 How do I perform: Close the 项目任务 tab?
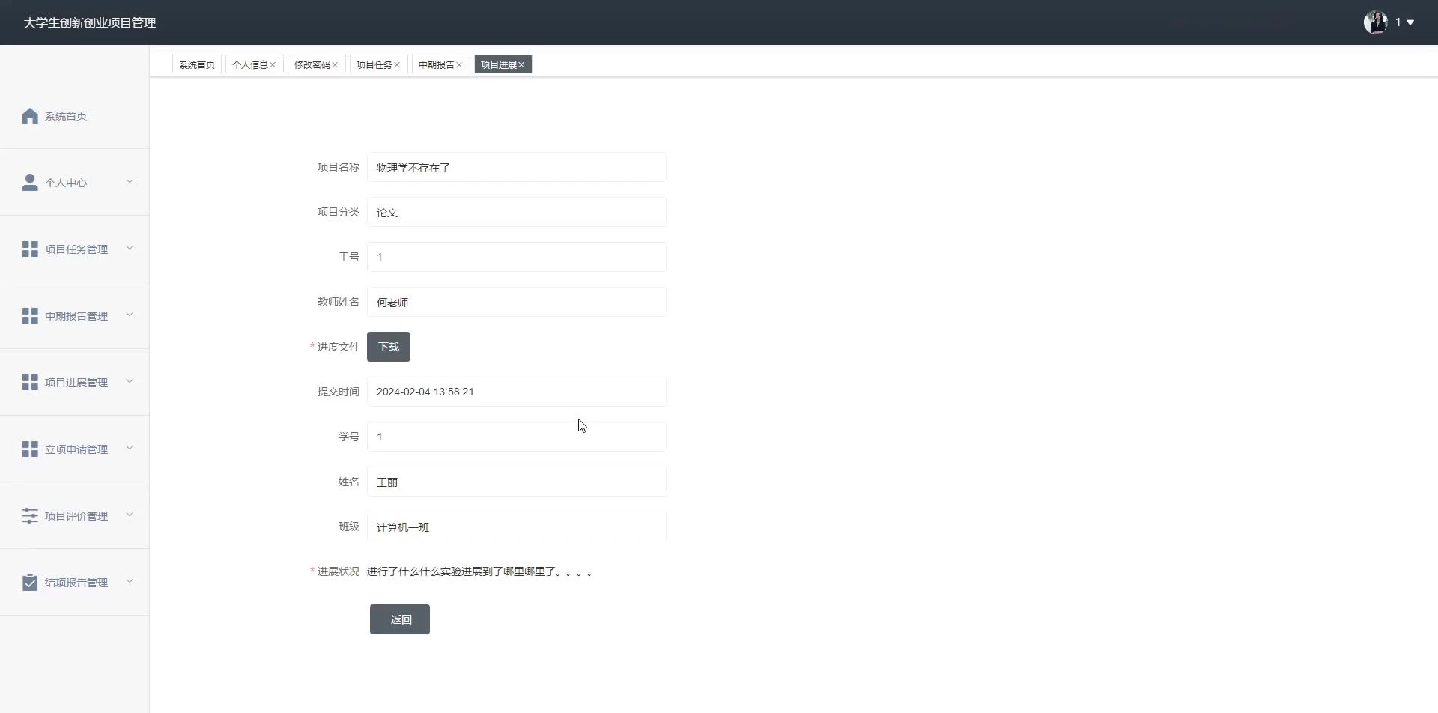point(397,65)
